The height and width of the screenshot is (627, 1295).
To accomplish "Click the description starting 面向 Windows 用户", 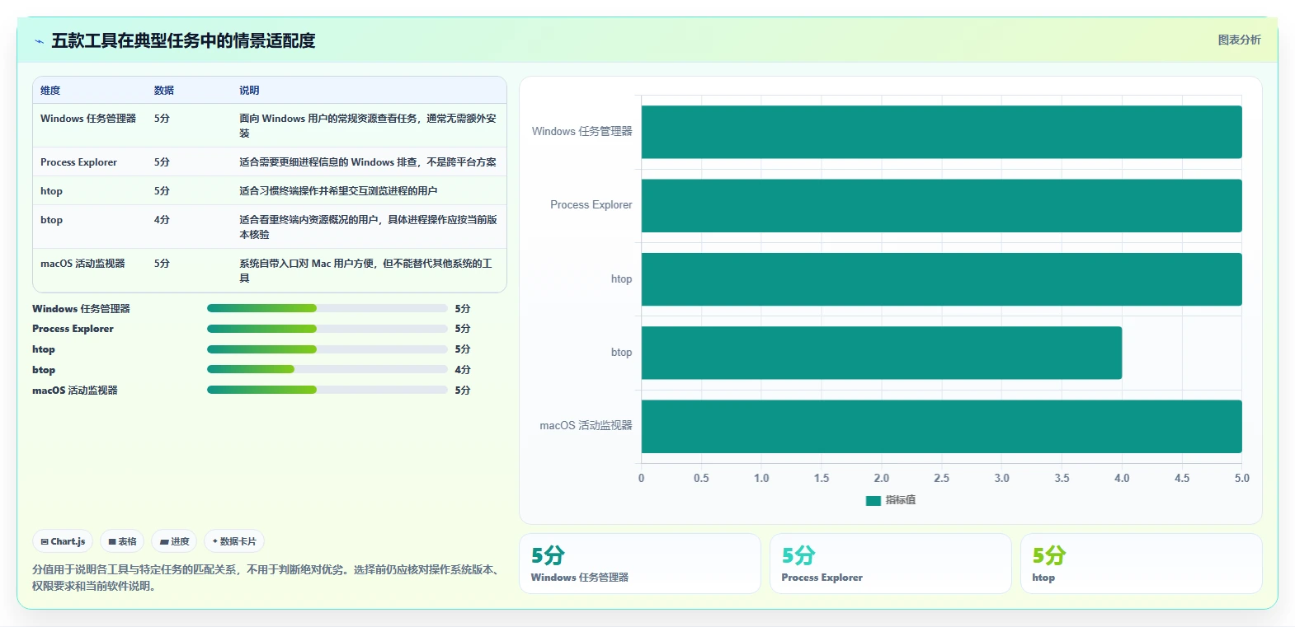I will 368,126.
